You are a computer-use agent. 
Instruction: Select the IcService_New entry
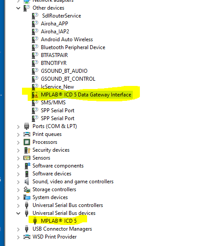pyautogui.click(x=58, y=87)
